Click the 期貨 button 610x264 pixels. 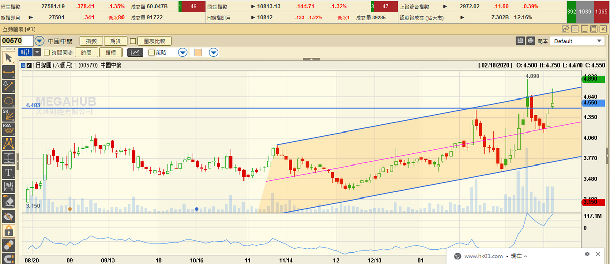[115, 41]
